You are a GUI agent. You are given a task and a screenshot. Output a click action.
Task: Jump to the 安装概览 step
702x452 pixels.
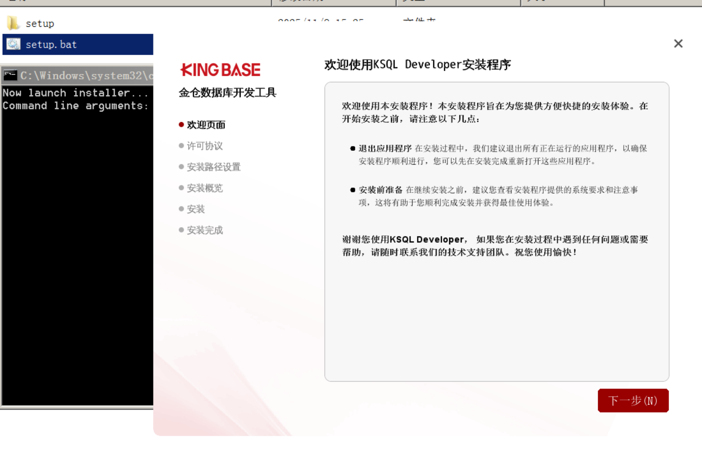point(204,188)
